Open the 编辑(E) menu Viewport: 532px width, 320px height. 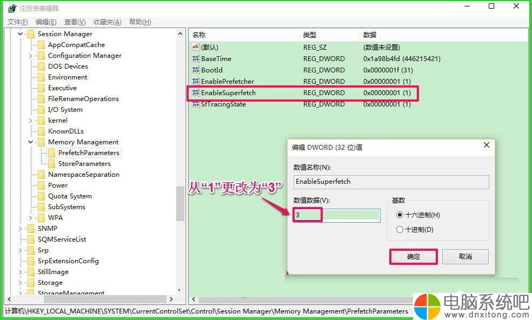click(46, 22)
